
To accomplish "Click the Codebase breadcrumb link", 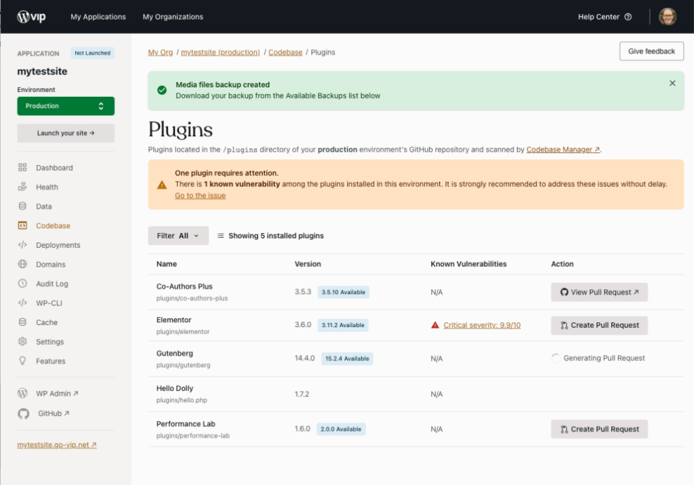I will click(285, 52).
